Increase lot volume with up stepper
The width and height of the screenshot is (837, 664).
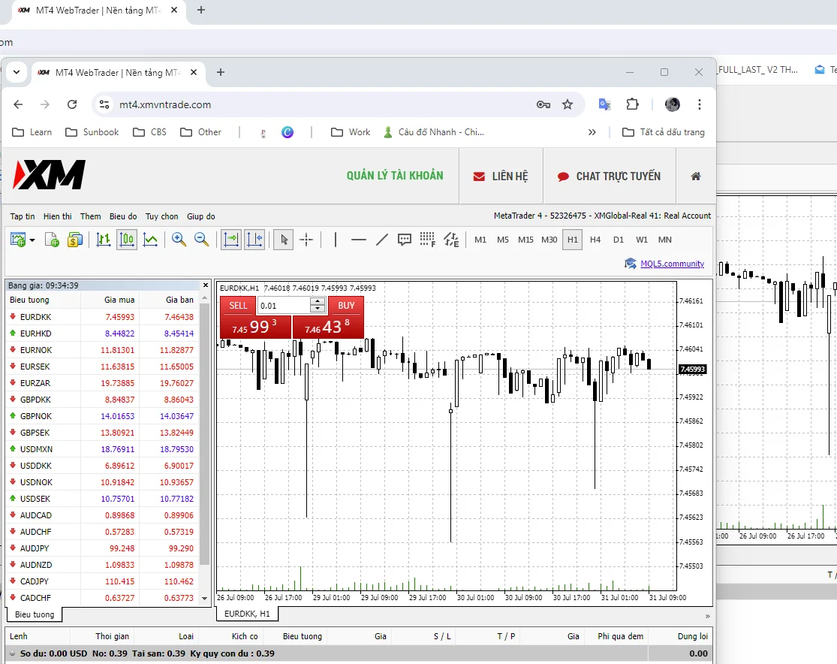click(x=318, y=302)
